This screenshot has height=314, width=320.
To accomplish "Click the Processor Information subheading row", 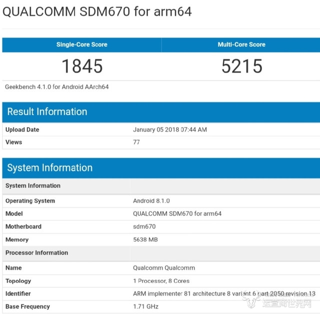I will (37, 253).
